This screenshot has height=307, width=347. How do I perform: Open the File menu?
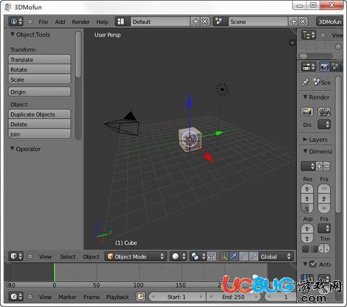(43, 22)
